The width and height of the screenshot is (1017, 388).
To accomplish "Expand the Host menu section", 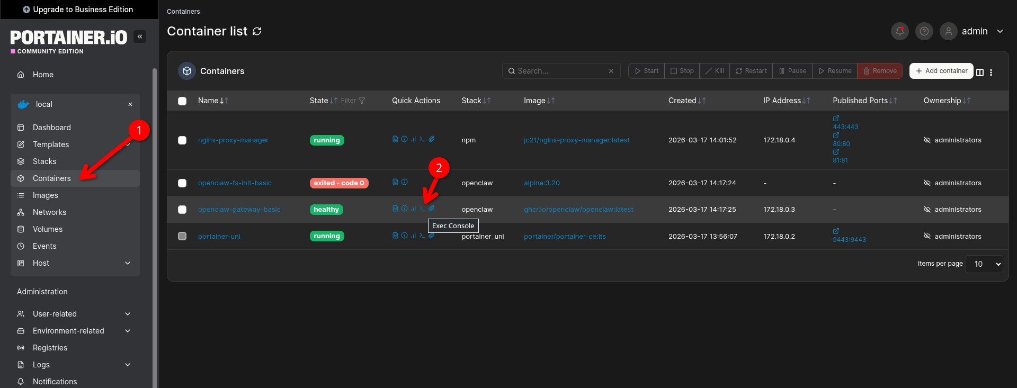I will (75, 263).
